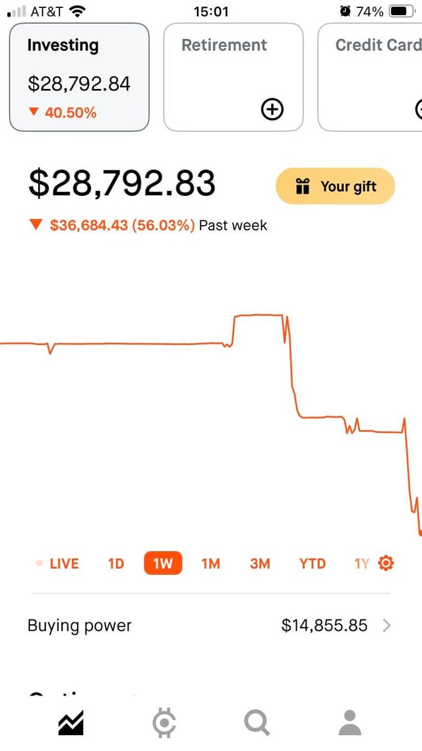
Task: Select the 1D chart range
Action: [116, 564]
